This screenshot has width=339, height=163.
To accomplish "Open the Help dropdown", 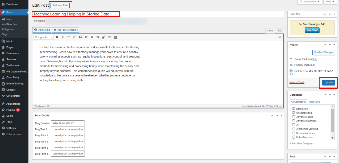I will pos(330,2).
